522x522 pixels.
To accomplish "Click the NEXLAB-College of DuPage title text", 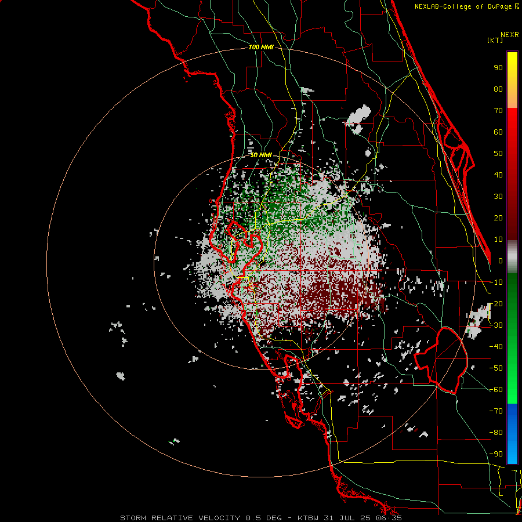I will point(466,6).
